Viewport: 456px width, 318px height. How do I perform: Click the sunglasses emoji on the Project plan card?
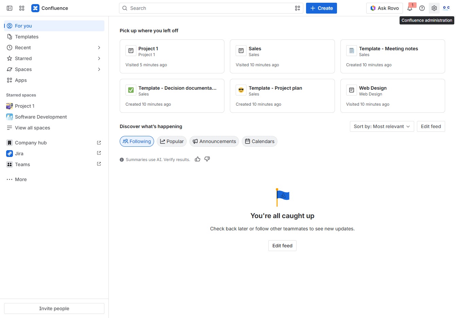pos(241,90)
